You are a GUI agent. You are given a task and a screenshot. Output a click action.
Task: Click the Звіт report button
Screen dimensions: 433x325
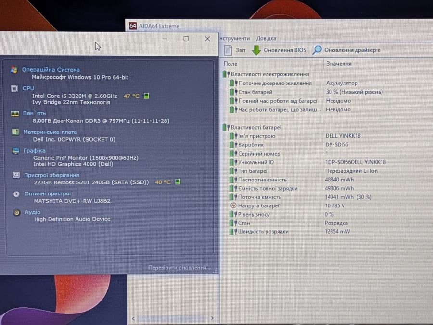[x=235, y=50]
